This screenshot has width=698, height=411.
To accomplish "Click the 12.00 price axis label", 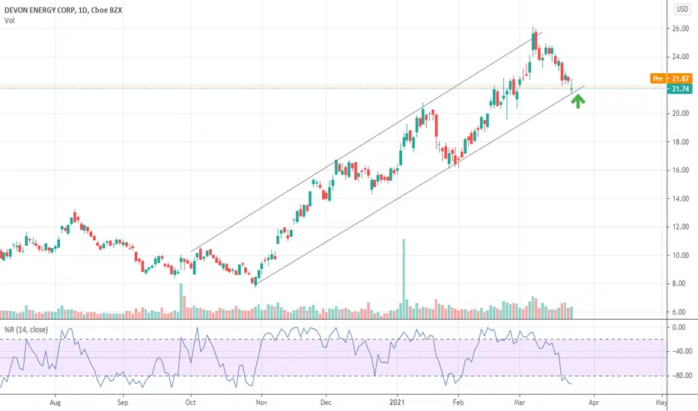I will pos(680,227).
